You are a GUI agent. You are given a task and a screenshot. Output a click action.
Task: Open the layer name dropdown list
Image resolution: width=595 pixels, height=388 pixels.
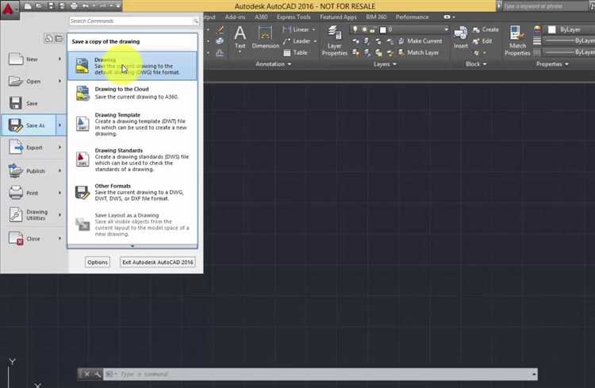(x=446, y=29)
